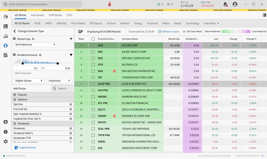Image resolution: width=267 pixels, height=159 pixels.
Task: Select the checkbox beside KILROY REALTY CORP
Action: click(93, 52)
